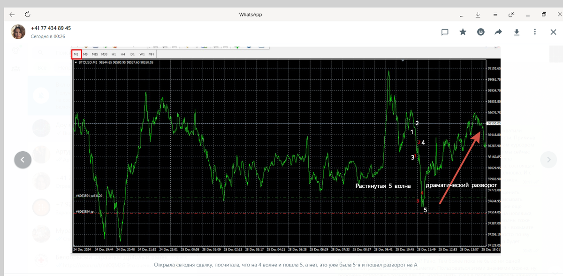Open the sender's profile avatar

click(x=18, y=31)
